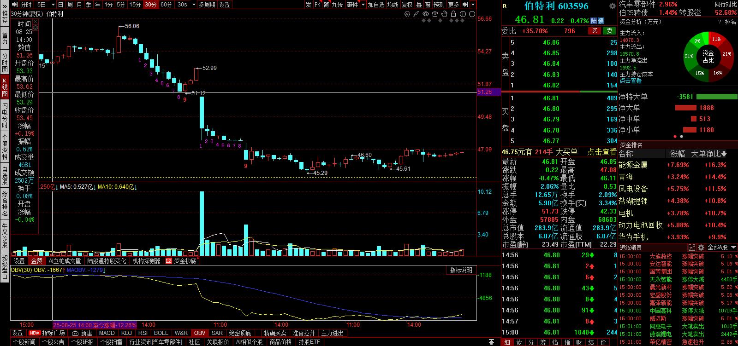Image resolution: width=738 pixels, height=346 pixels.
Task: Select the KDJ indicator tab
Action: (126, 333)
